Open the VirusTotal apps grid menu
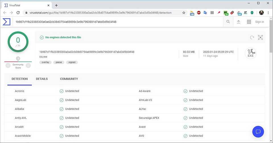The image size is (273, 143). (249, 22)
